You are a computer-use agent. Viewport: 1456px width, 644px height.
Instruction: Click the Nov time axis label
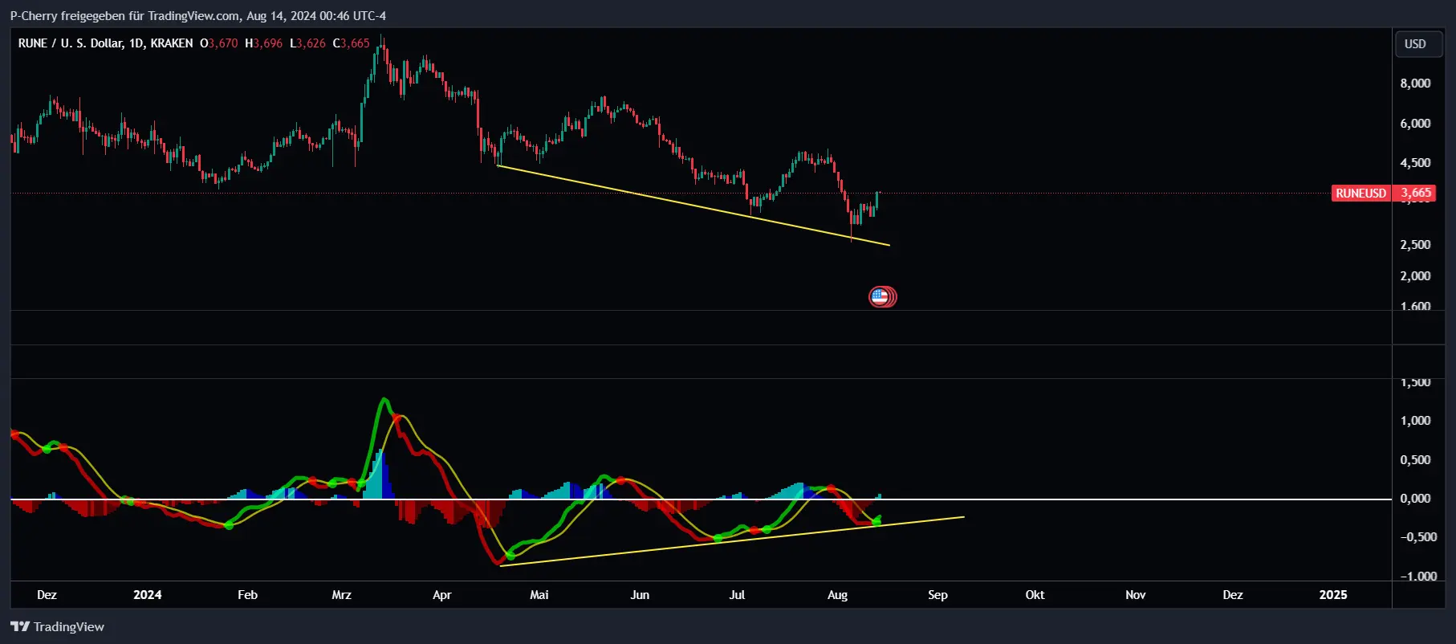[x=1135, y=595]
